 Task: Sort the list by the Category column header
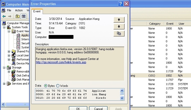click(155, 24)
